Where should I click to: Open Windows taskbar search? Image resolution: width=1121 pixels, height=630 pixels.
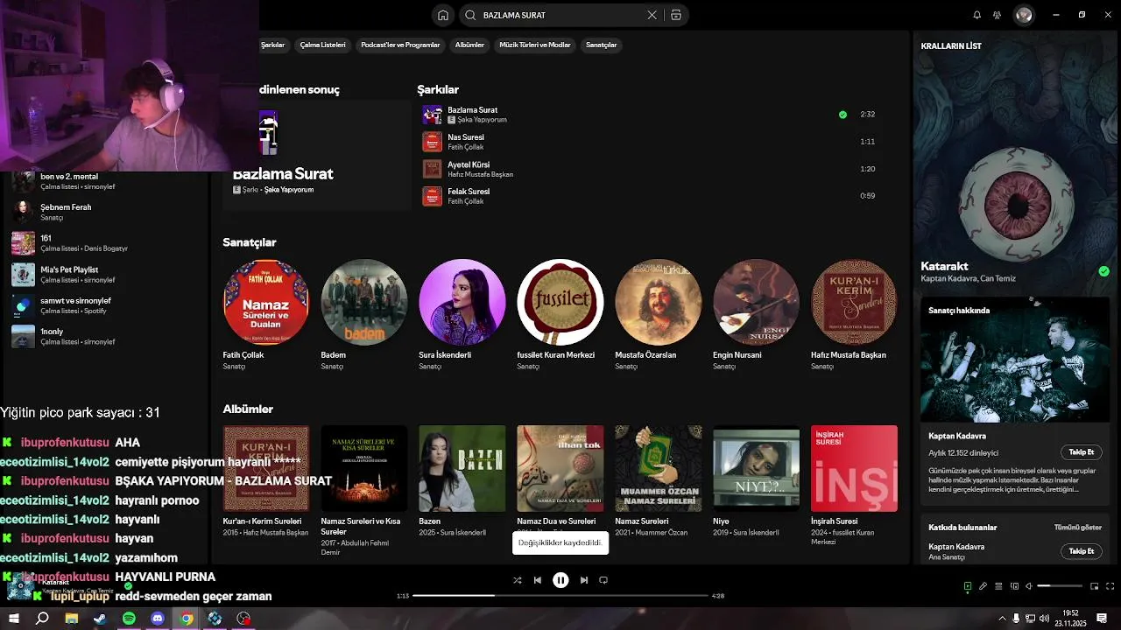(x=42, y=619)
